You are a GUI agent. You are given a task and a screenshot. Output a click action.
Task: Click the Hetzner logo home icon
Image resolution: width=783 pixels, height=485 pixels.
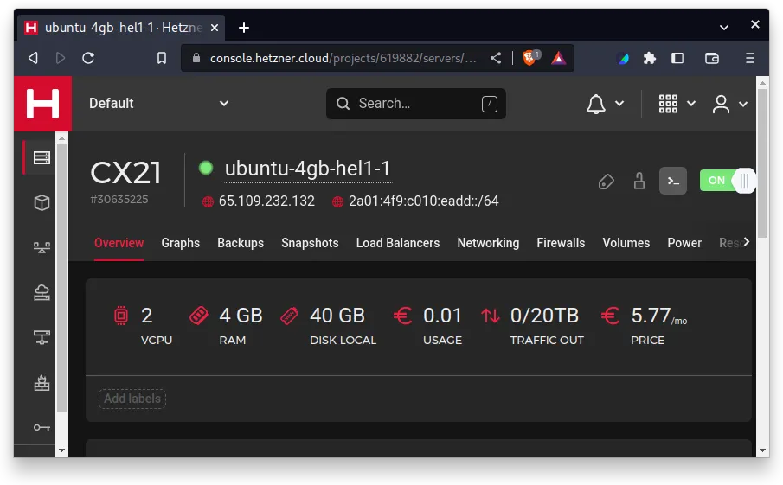(42, 104)
